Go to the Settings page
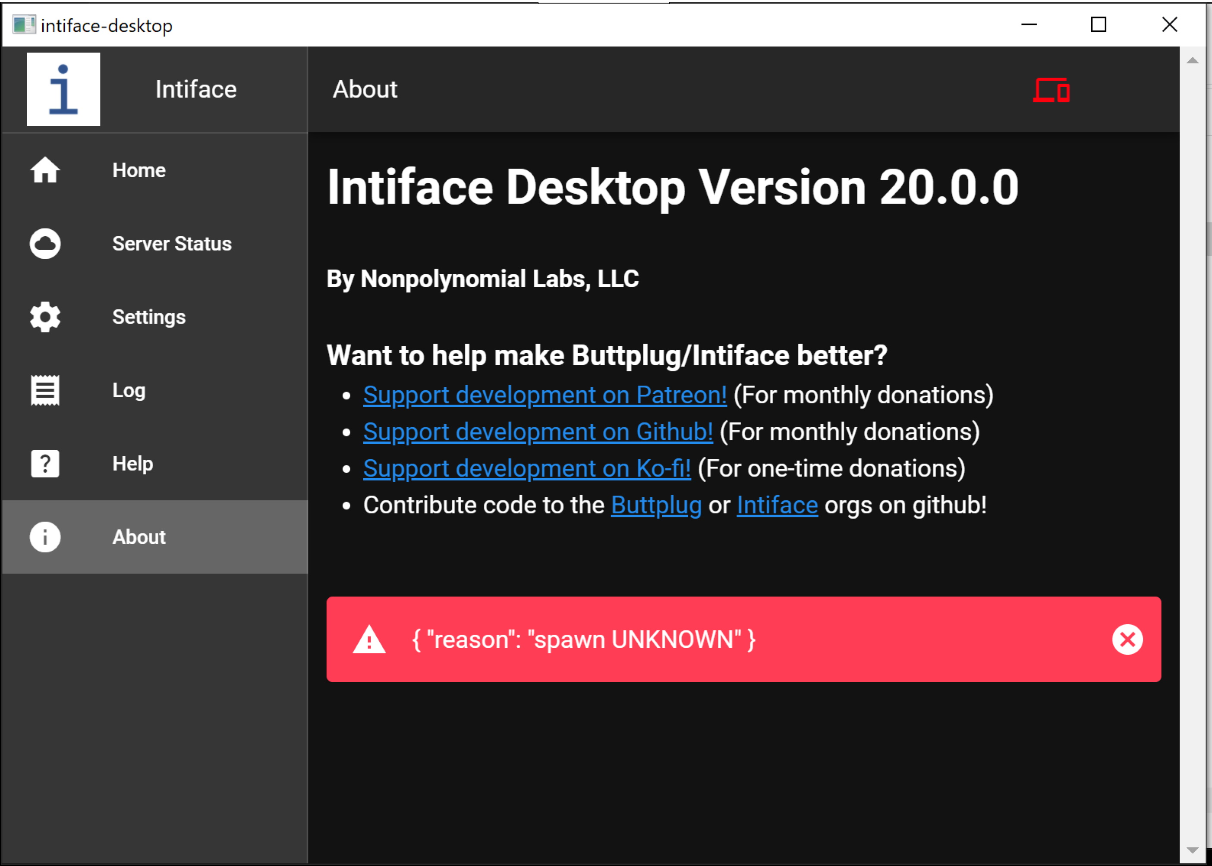 pos(149,317)
